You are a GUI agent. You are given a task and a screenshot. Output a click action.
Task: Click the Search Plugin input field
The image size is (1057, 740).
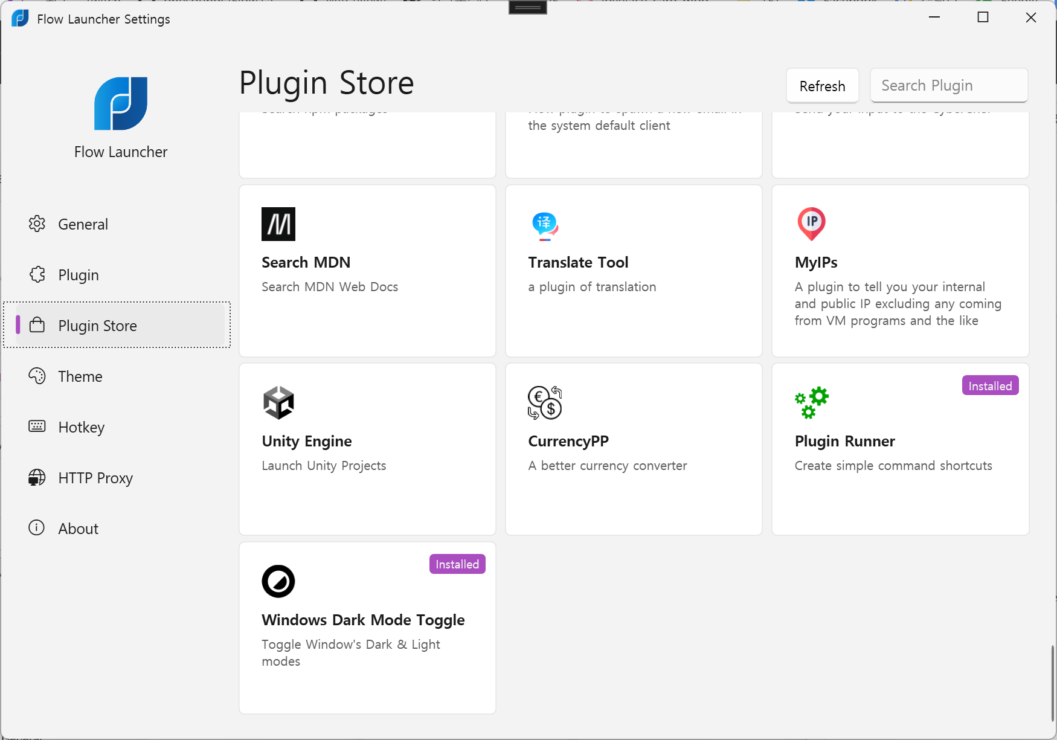(x=949, y=86)
